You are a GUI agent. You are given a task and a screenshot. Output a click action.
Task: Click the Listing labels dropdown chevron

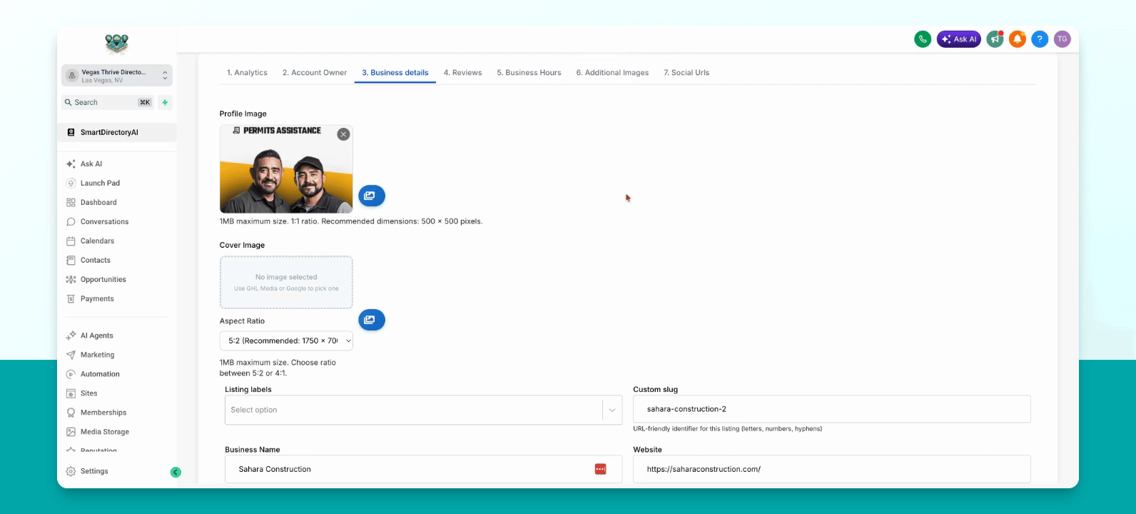click(612, 410)
